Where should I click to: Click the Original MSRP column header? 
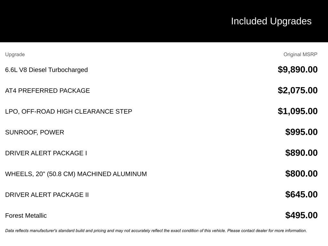click(300, 54)
